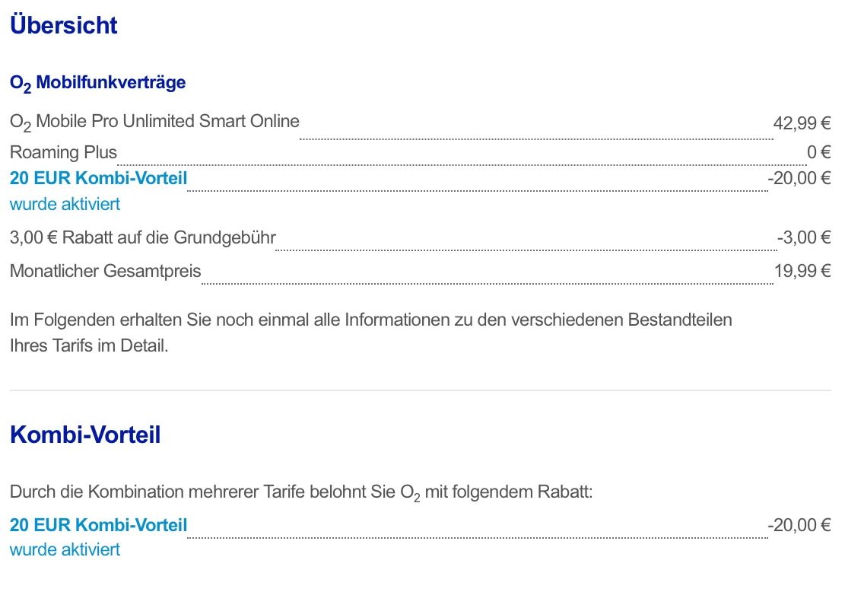Image resolution: width=864 pixels, height=589 pixels.
Task: Click the Monatlicher Gesamtpreis label
Action: tap(105, 271)
